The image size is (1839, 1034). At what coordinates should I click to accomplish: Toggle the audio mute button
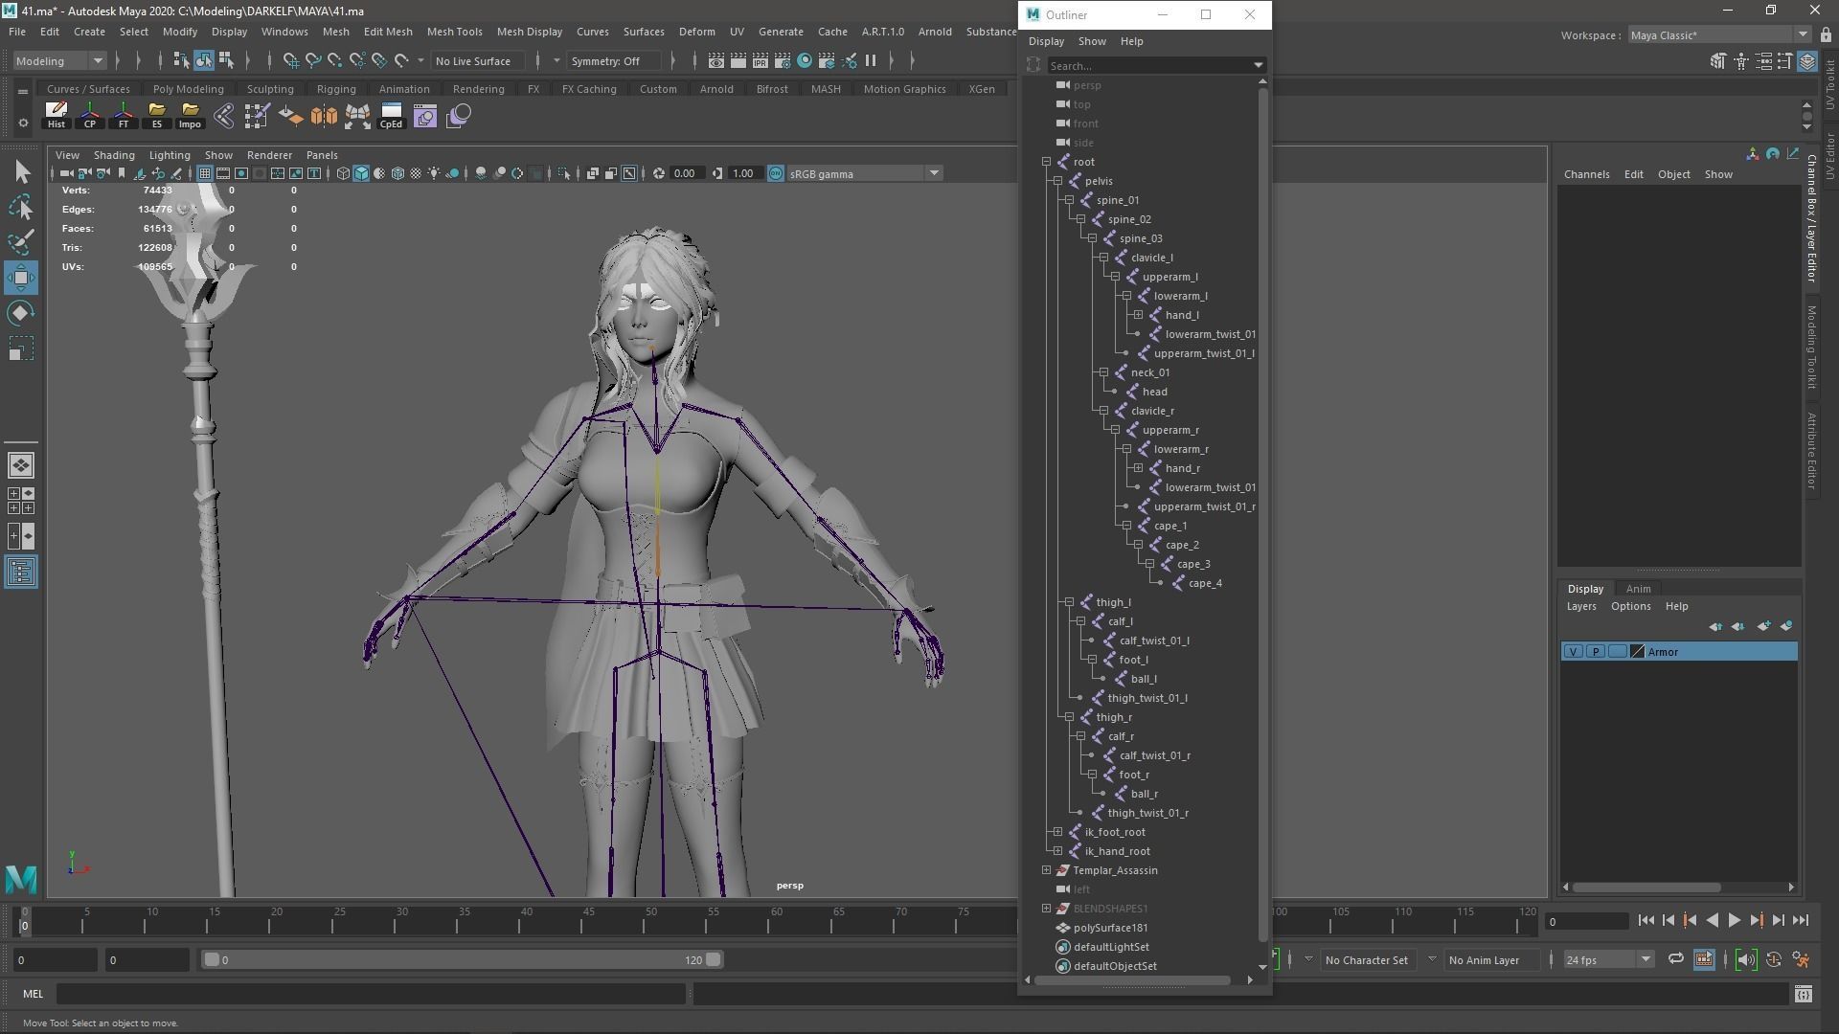pos(1745,959)
